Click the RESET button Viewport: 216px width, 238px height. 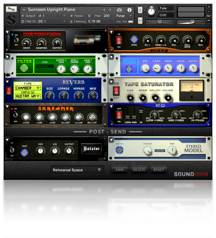click(x=159, y=170)
